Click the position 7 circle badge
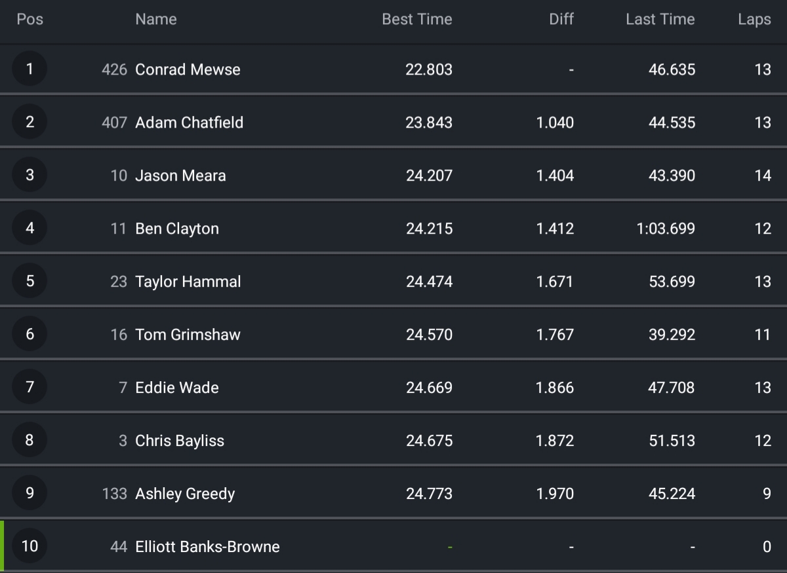 coord(30,387)
